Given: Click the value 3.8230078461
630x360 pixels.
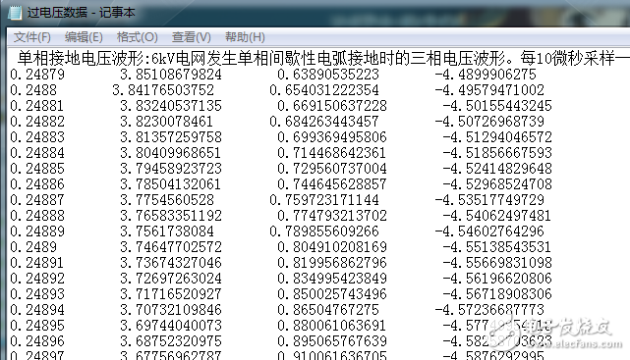Looking at the screenshot, I should 167,122.
